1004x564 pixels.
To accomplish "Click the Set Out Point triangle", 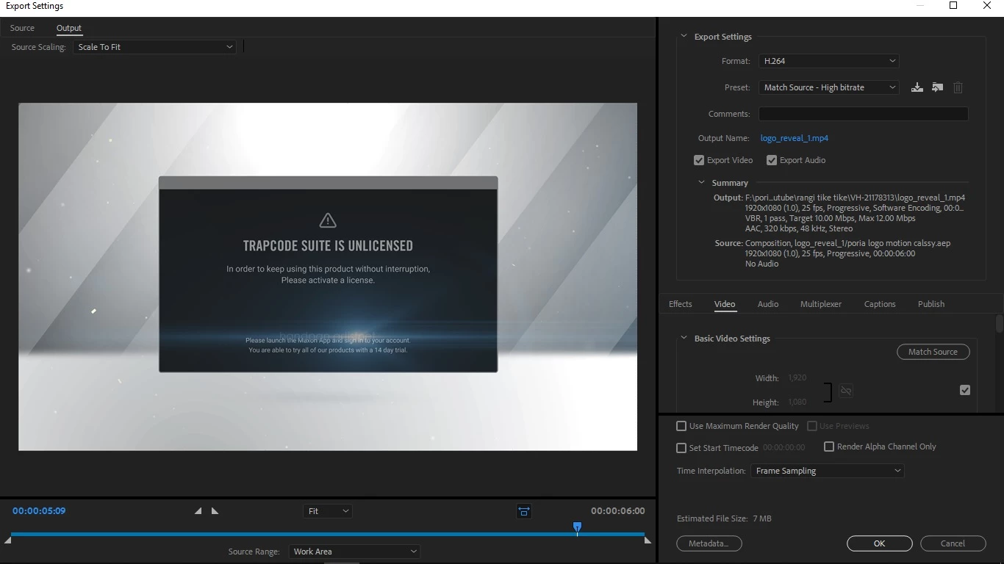I will [x=215, y=511].
